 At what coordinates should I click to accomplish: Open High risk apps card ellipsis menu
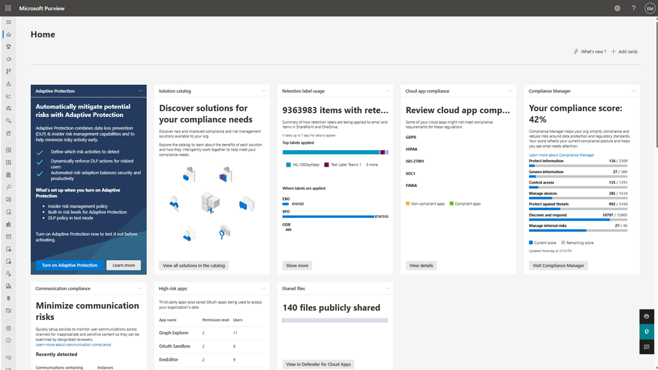coord(264,288)
